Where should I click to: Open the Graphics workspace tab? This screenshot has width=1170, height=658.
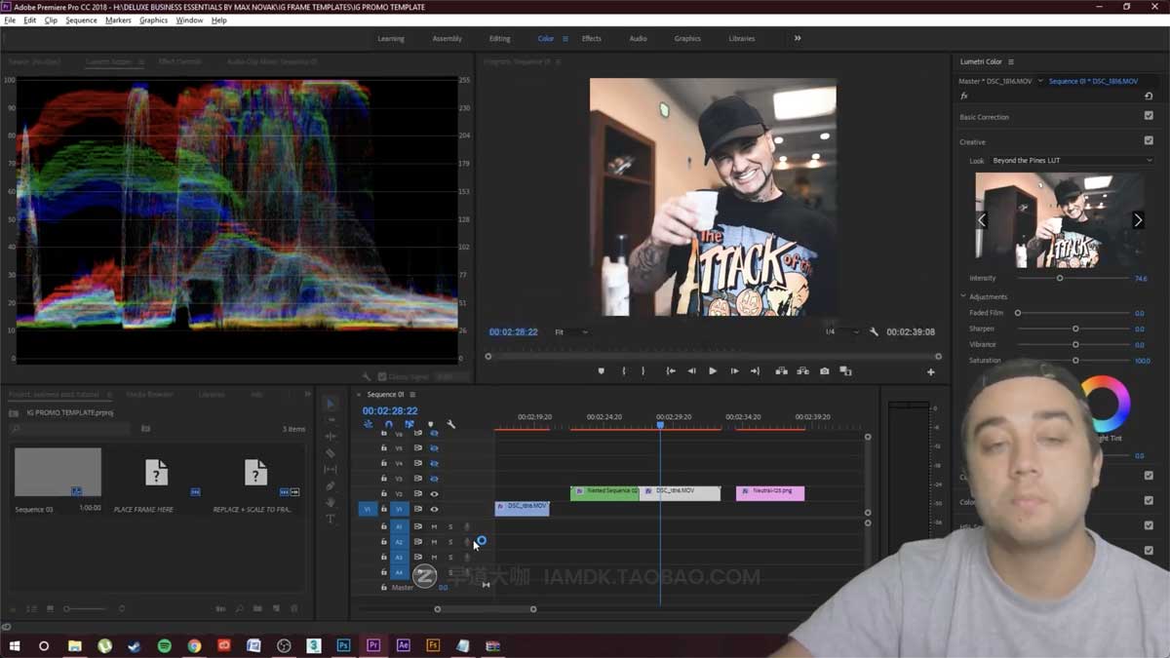click(x=687, y=38)
